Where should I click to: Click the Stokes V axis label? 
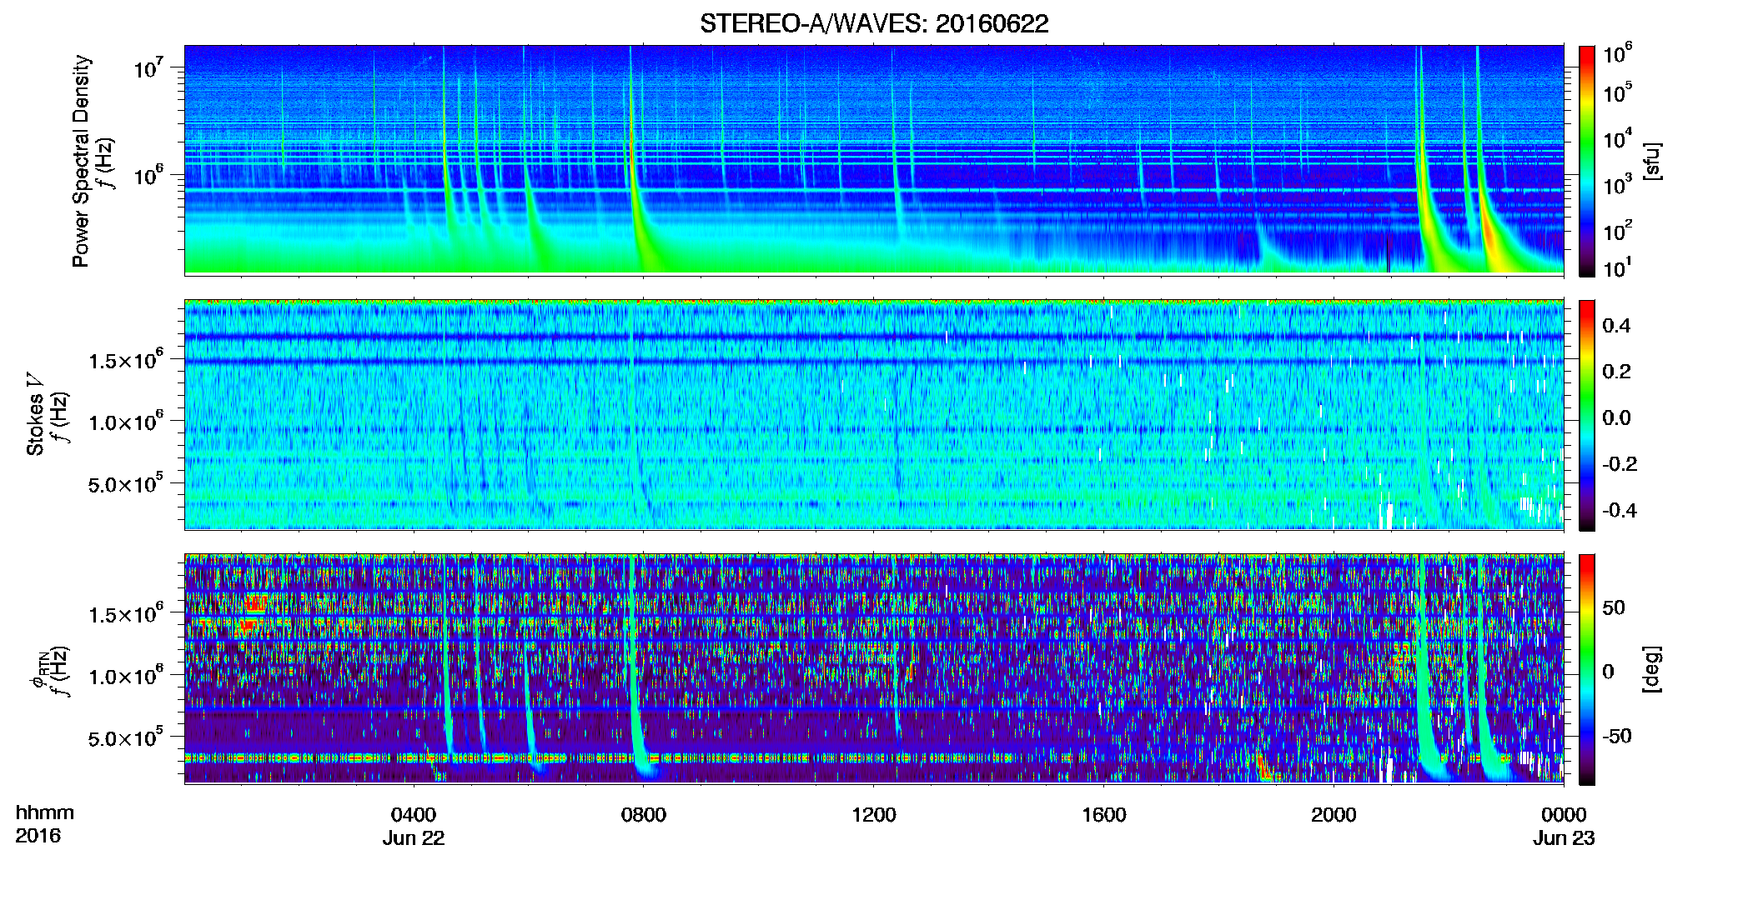coord(35,414)
